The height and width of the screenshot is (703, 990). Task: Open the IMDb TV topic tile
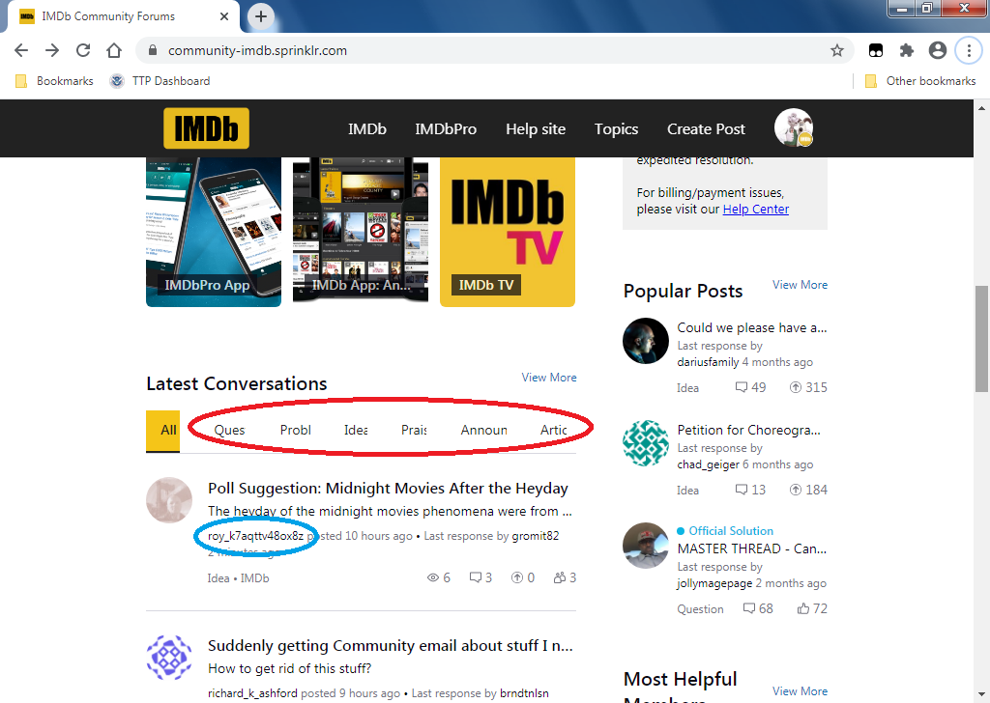(x=508, y=232)
